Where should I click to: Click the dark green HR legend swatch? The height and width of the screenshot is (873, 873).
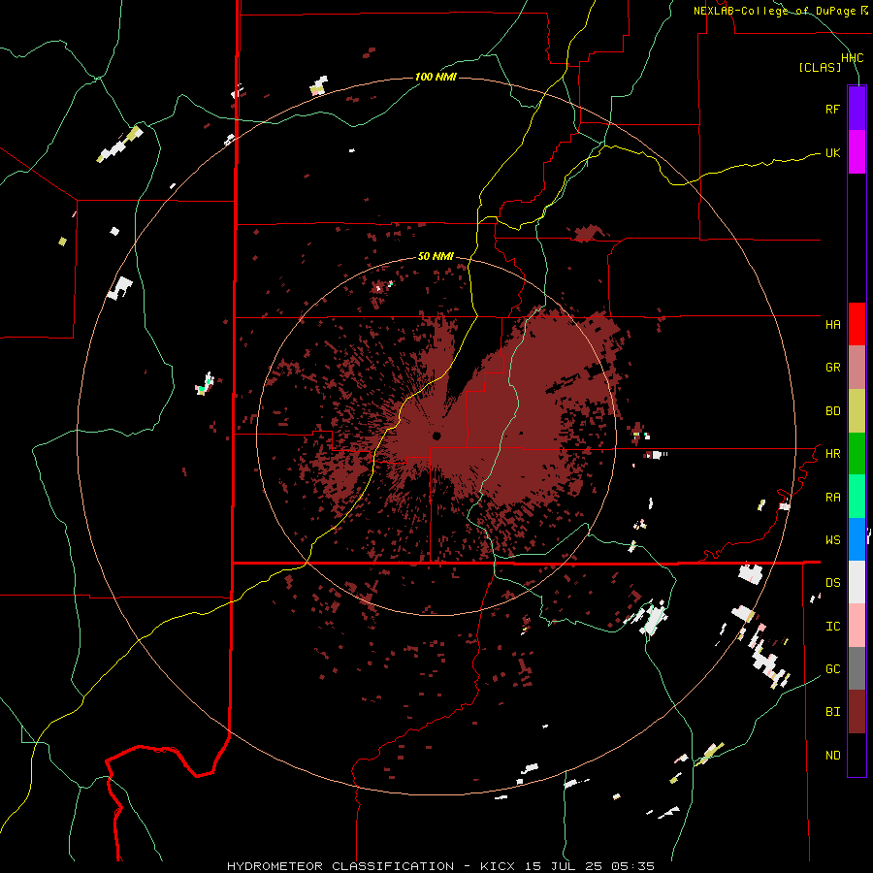857,454
